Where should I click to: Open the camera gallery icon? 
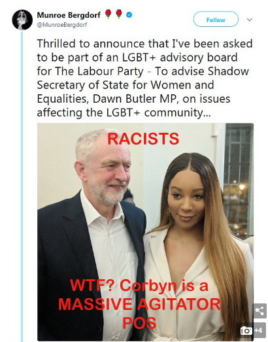(246, 331)
